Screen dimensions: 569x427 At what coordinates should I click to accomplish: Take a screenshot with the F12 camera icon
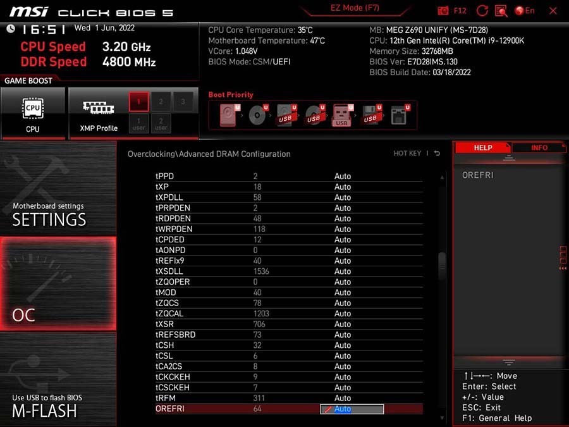tap(443, 11)
